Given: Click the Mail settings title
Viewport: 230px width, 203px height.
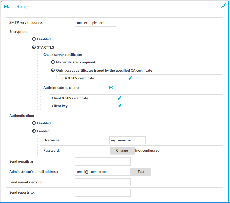Looking at the screenshot, I should 17,7.
